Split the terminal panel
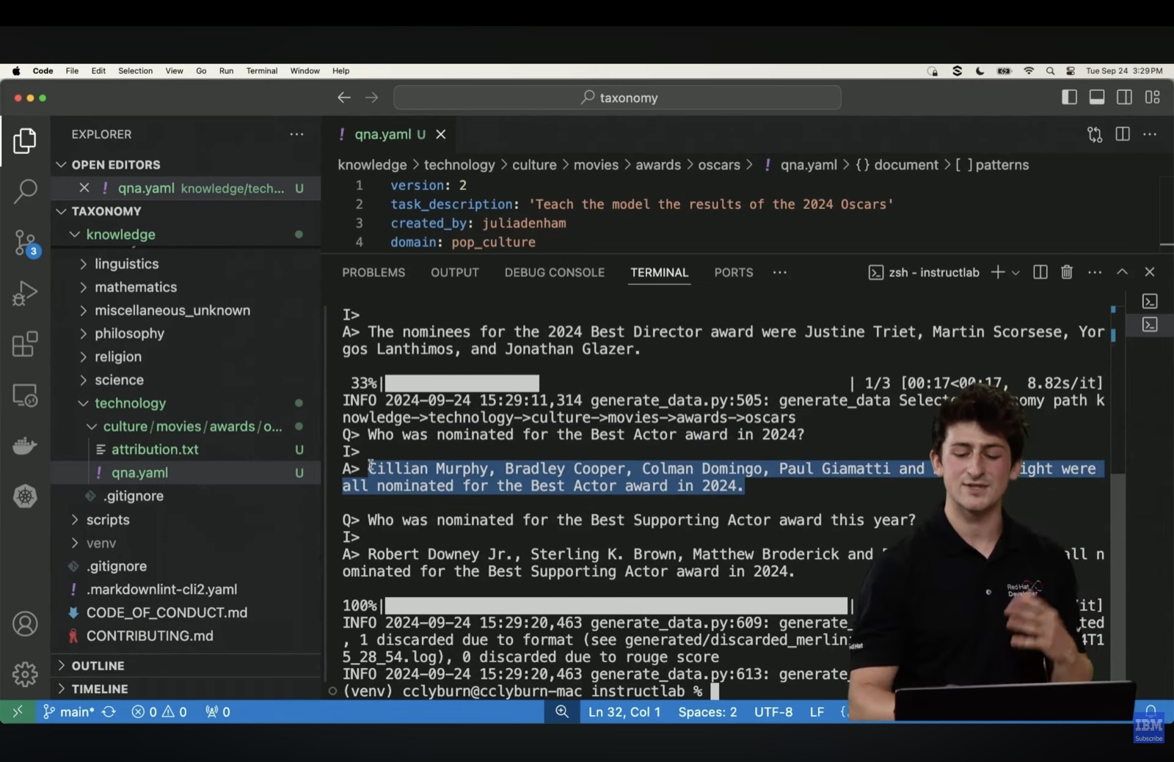 (x=1040, y=272)
